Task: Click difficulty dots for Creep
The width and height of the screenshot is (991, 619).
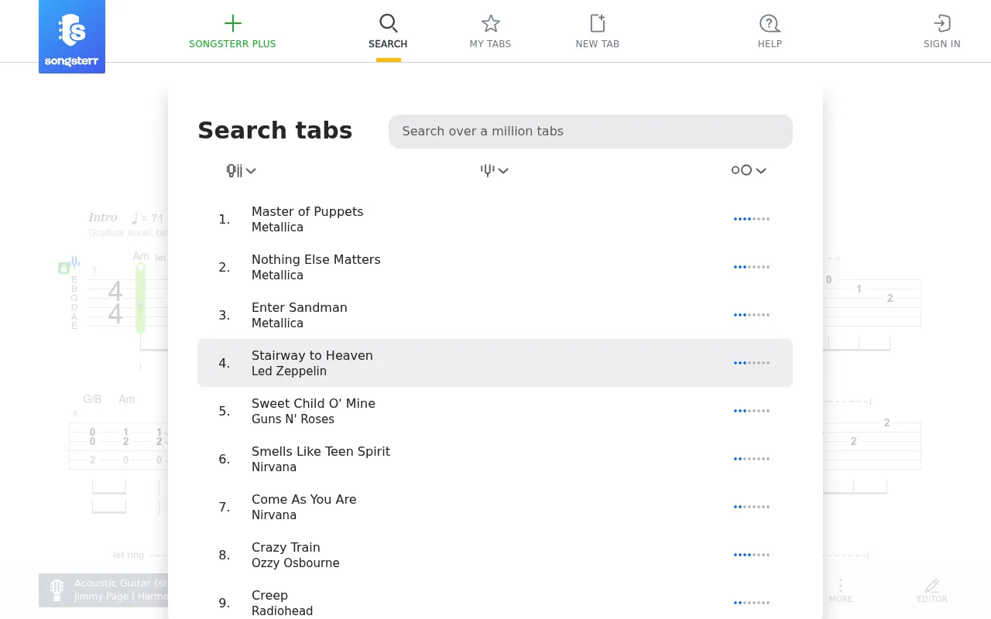Action: (x=752, y=603)
